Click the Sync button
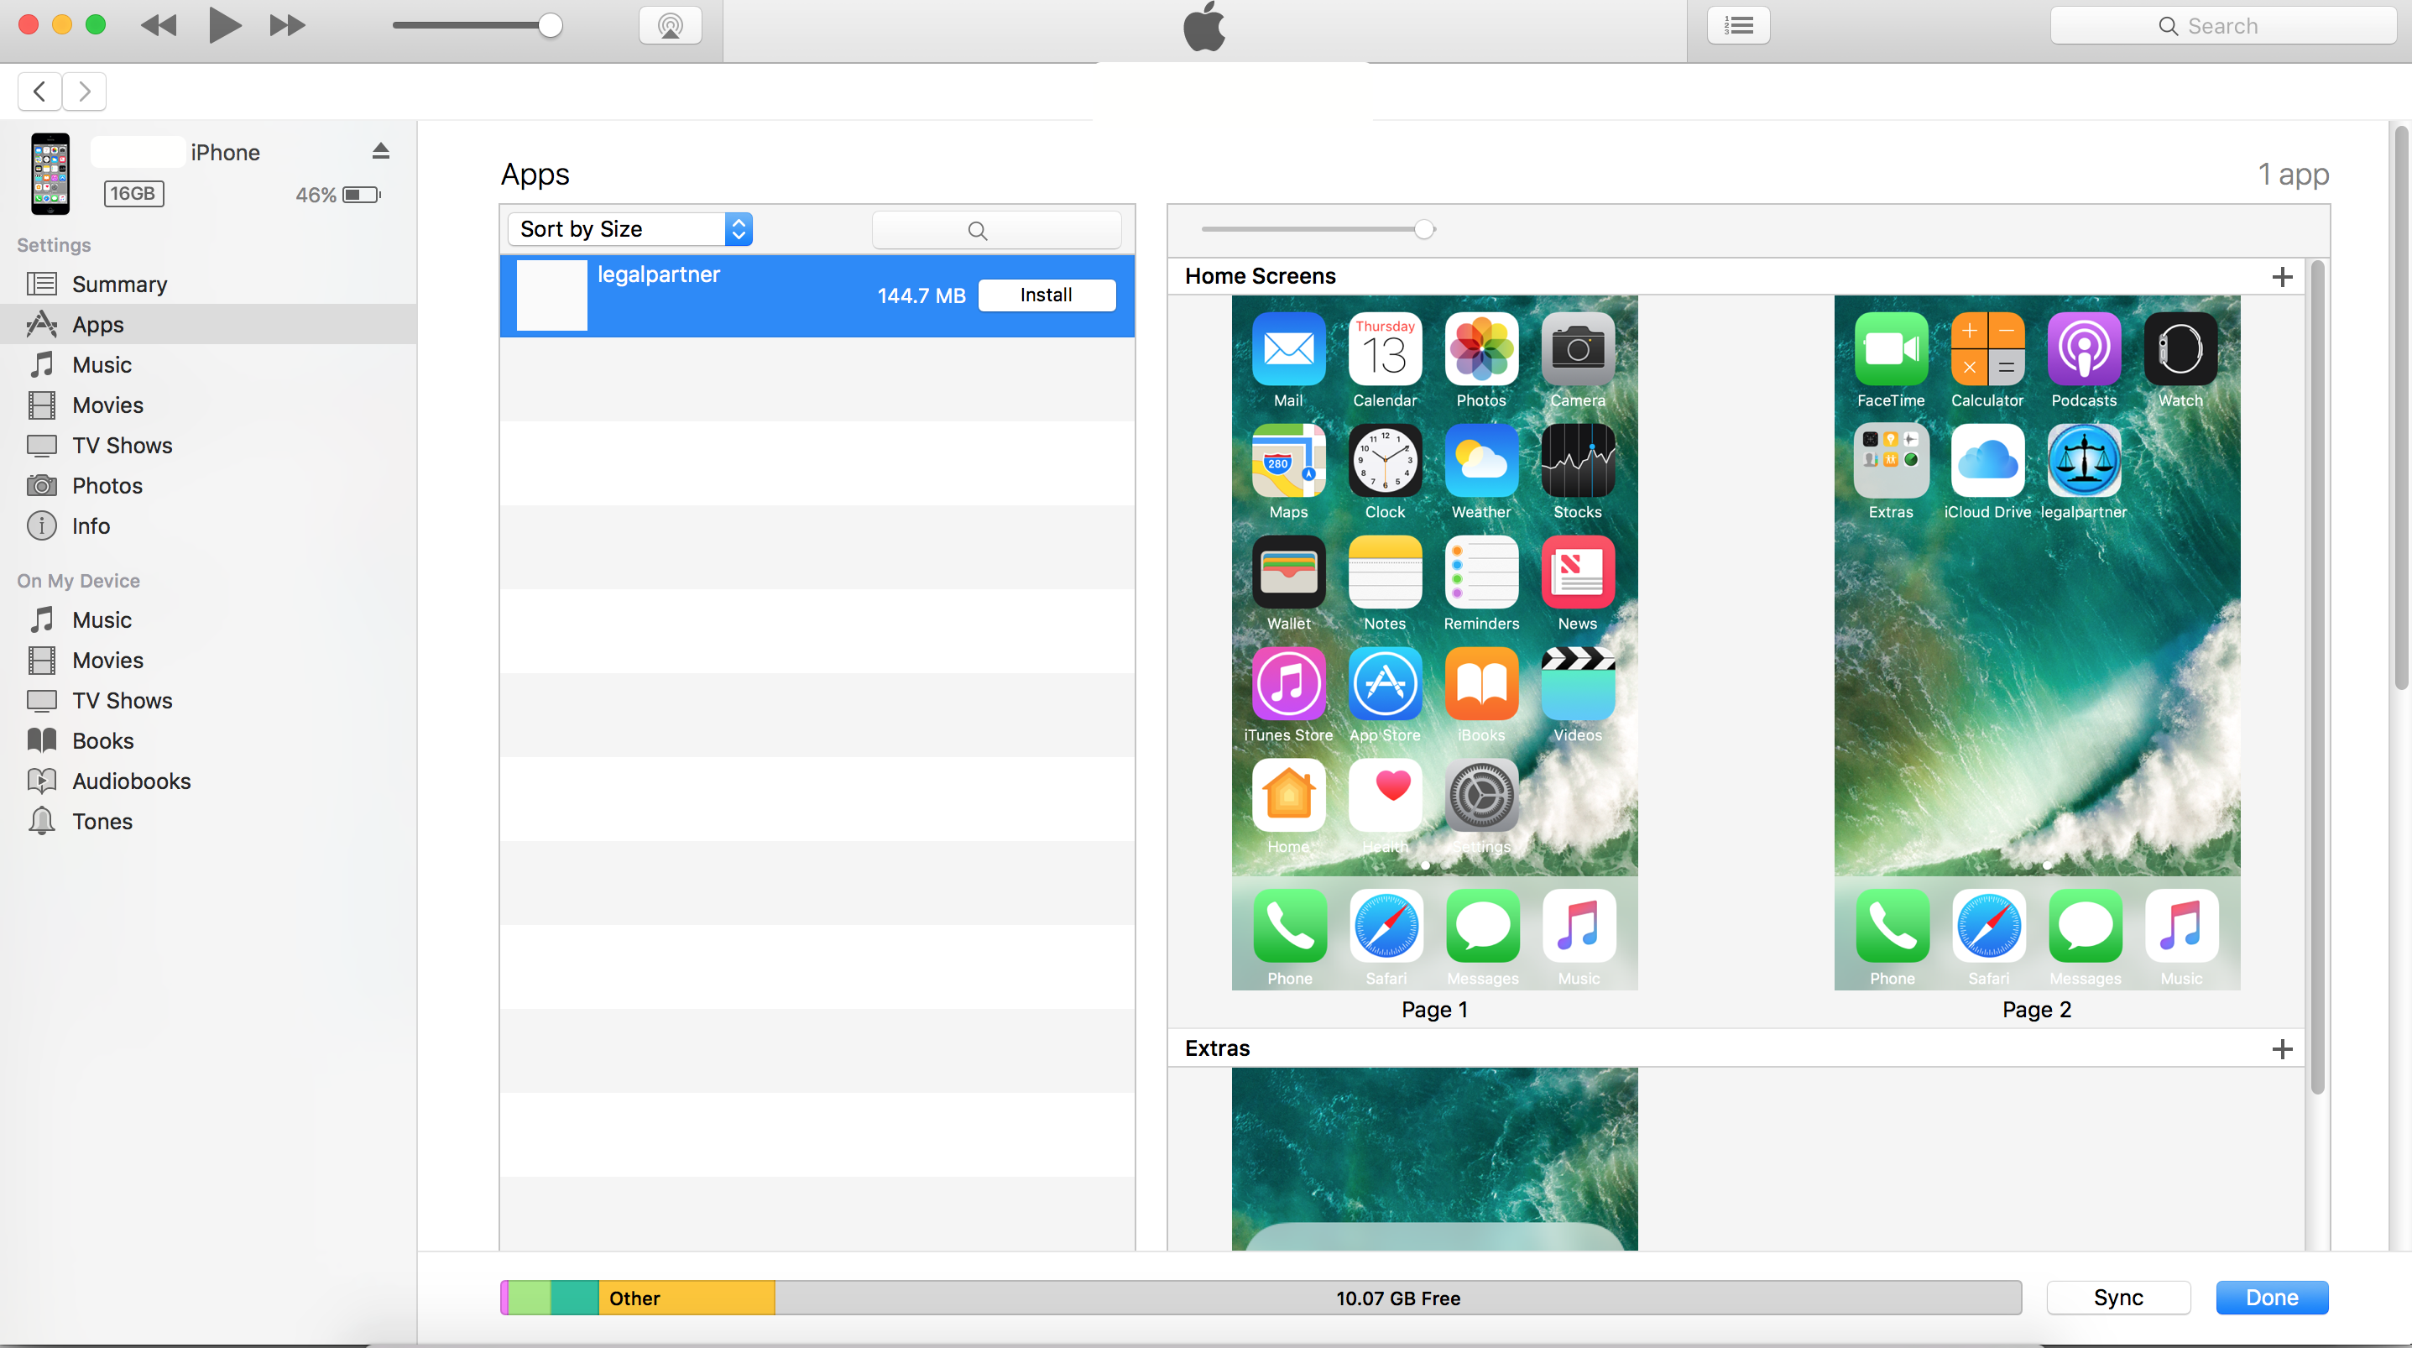The image size is (2412, 1348). pos(2117,1298)
